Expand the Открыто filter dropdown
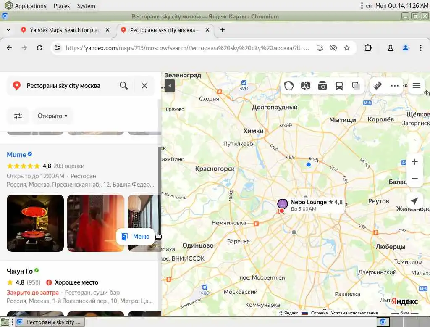The height and width of the screenshot is (327, 430). pyautogui.click(x=52, y=116)
